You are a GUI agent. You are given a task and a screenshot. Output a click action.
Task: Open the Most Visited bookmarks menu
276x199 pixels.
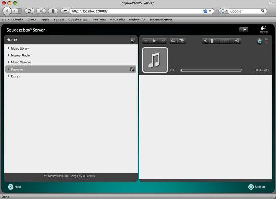(13, 20)
